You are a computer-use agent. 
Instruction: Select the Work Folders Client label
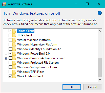click(30, 76)
